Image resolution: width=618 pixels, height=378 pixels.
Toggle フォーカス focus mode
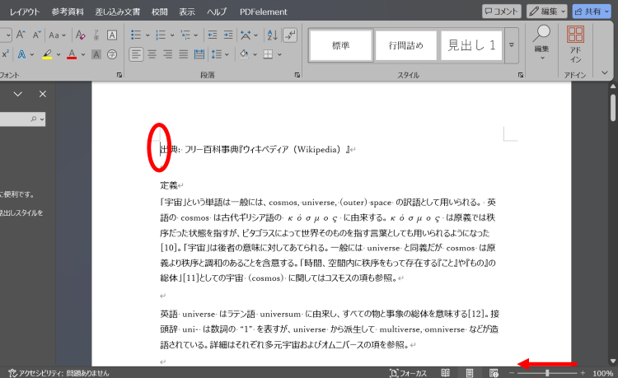pos(408,373)
